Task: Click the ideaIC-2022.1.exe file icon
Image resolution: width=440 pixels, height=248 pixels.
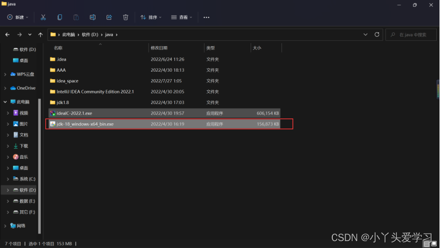Action: coord(52,113)
